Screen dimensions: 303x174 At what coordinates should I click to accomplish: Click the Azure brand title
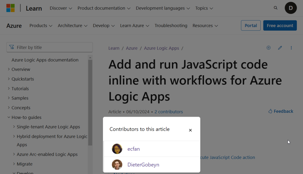pos(14,26)
